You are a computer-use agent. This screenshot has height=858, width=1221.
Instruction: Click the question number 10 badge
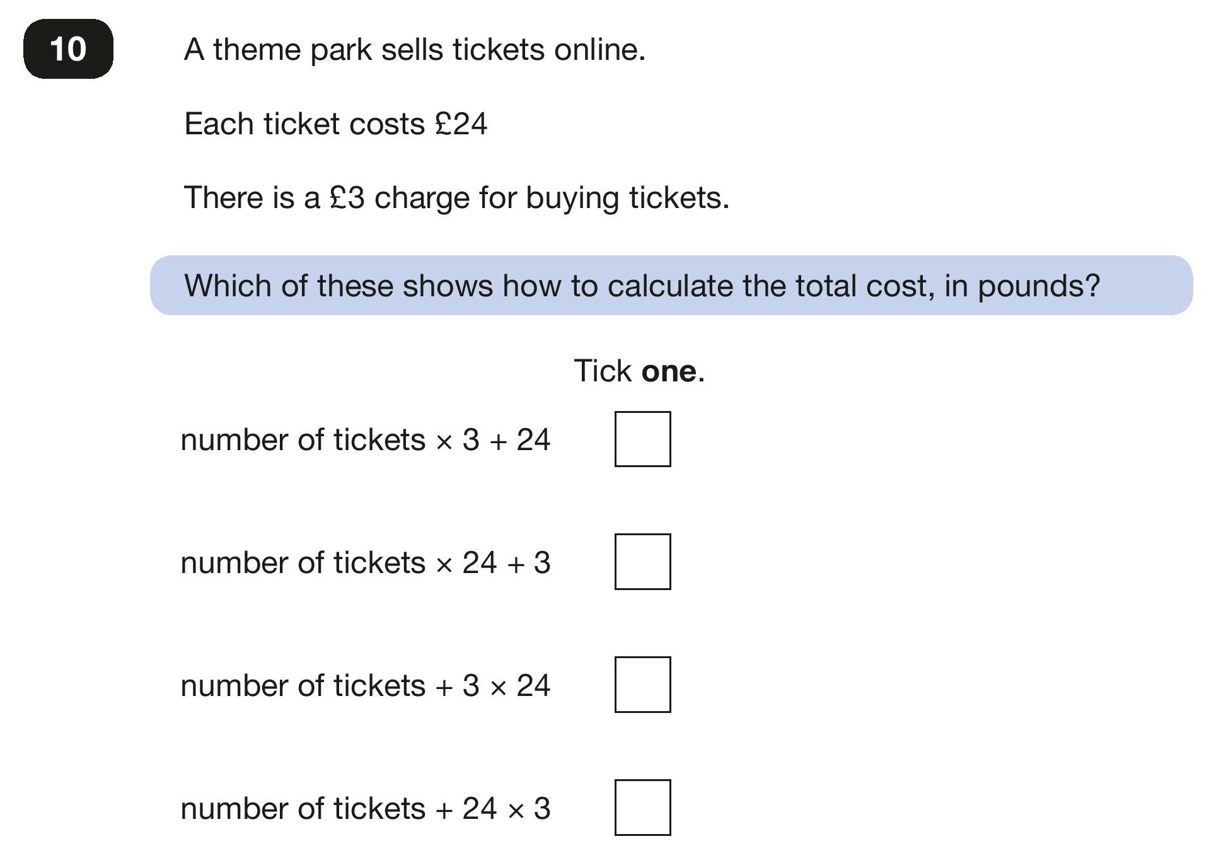click(x=68, y=49)
